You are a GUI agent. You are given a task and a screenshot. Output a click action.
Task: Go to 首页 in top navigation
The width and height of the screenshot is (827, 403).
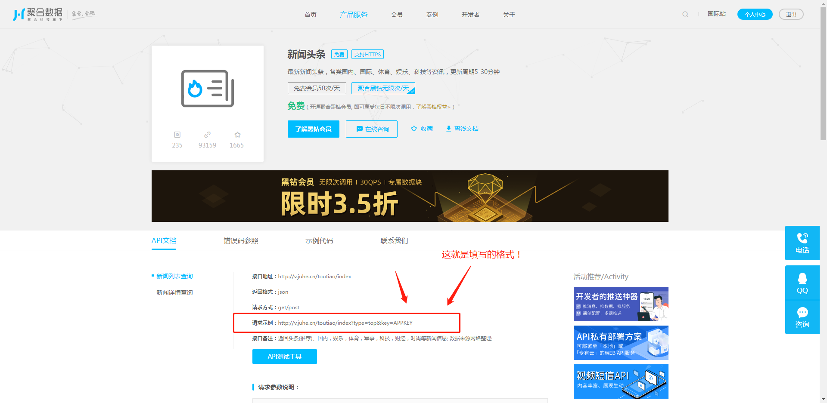[x=311, y=15]
